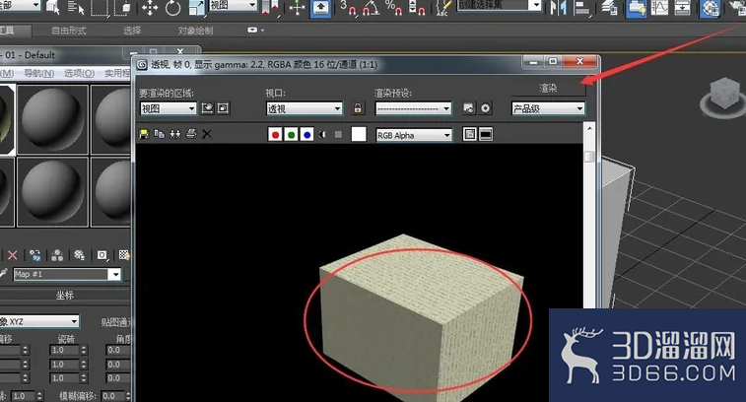Open the Schematic View icon
The height and width of the screenshot is (402, 746).
682,8
